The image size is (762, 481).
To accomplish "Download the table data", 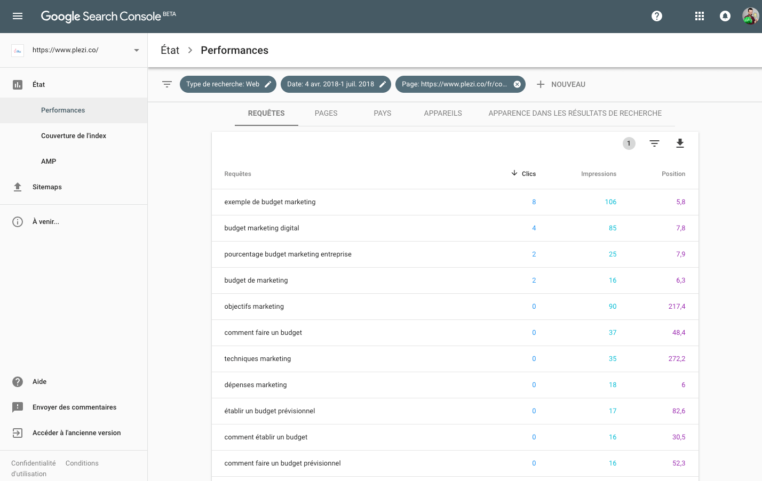I will (x=680, y=143).
